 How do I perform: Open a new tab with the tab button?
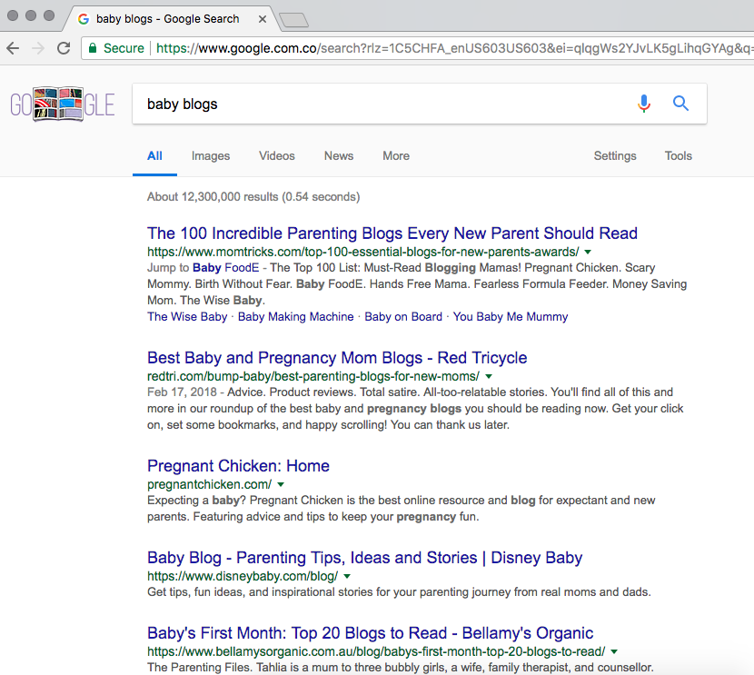pos(293,20)
